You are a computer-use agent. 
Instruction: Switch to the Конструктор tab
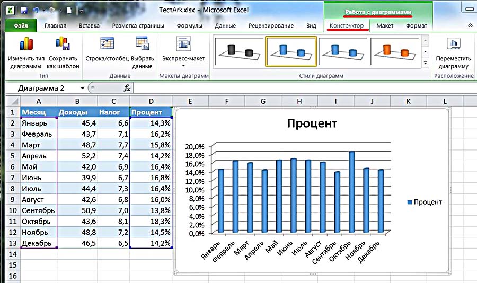(x=347, y=26)
